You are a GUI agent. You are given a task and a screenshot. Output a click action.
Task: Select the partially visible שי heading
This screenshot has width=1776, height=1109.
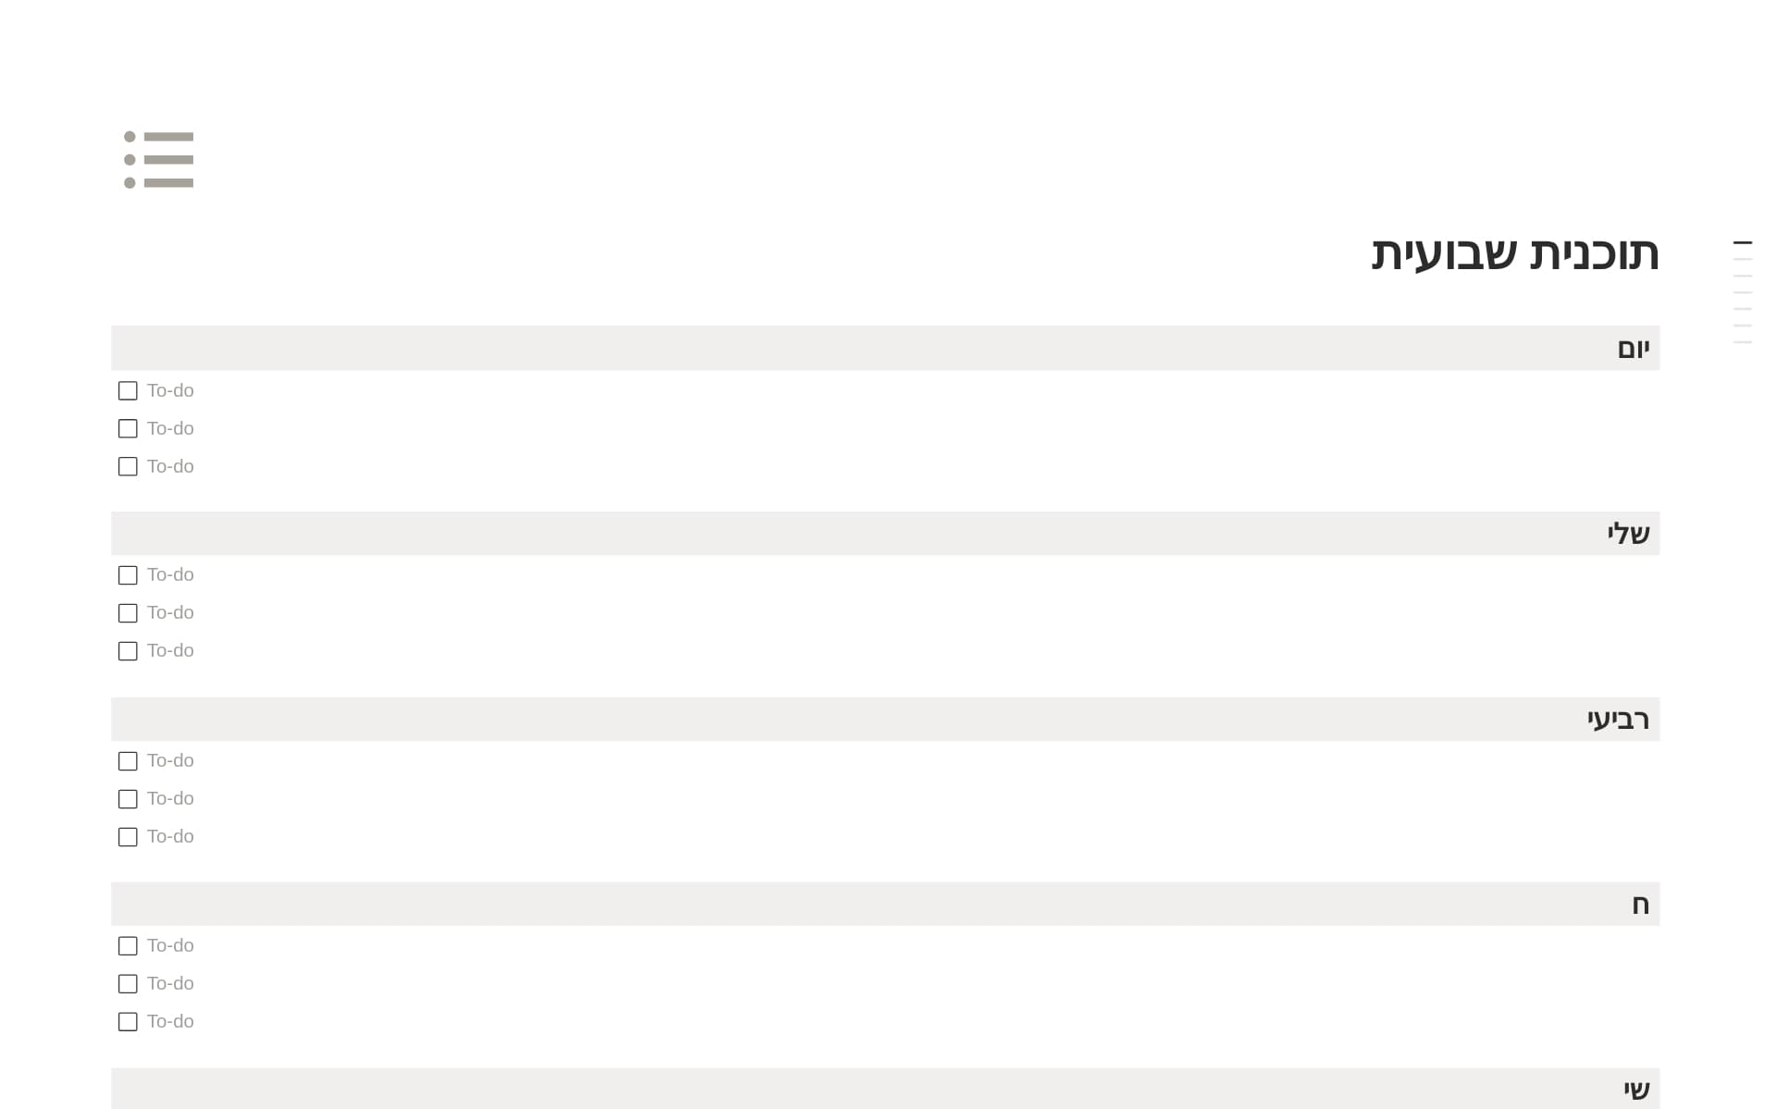1636,1090
